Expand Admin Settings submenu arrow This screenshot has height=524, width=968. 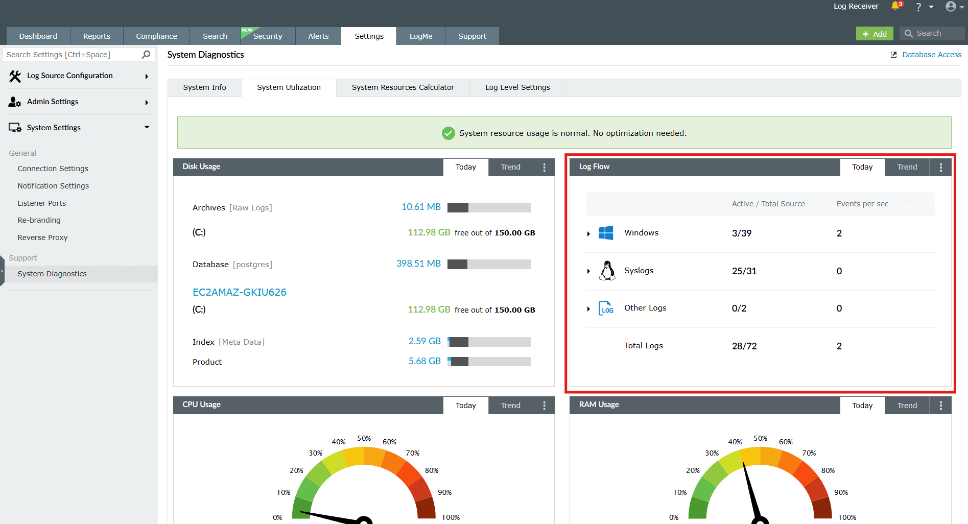click(x=147, y=103)
